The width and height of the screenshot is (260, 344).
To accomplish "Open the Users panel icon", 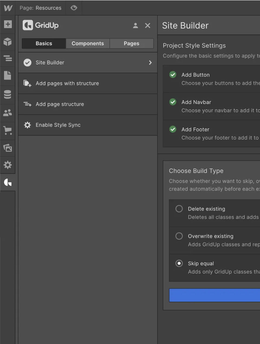I will click(x=8, y=112).
